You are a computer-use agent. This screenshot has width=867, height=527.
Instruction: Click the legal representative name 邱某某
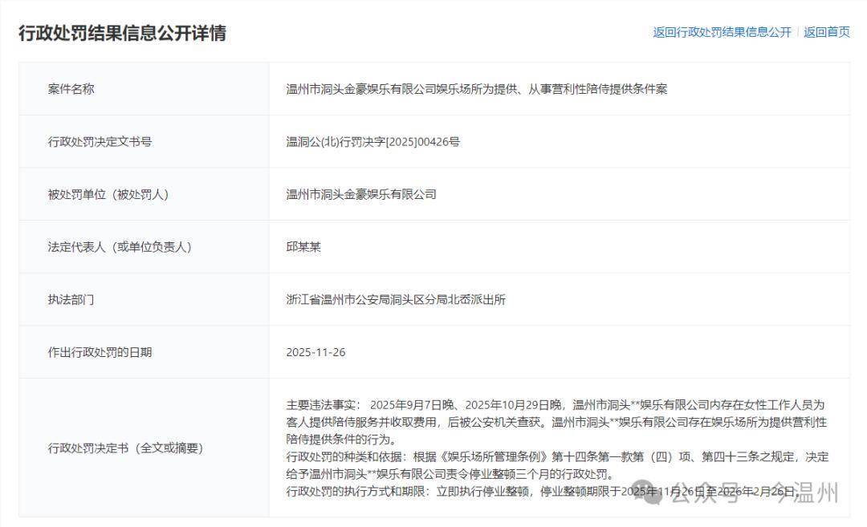(x=303, y=247)
